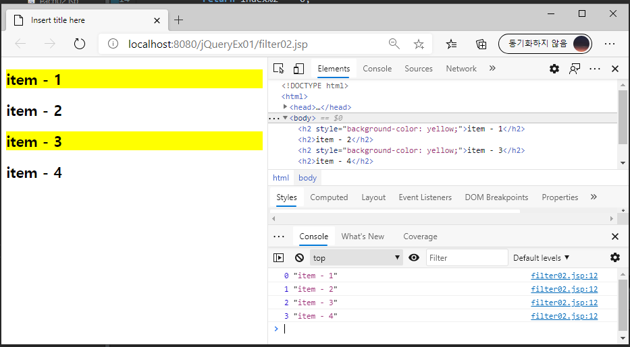Open the Sources tab
Image resolution: width=630 pixels, height=347 pixels.
coord(419,69)
